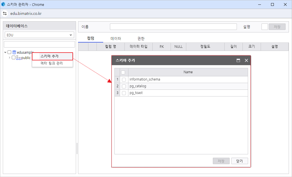This screenshot has height=177, width=292.
Task: Maximize the 스키마 추가 dialog
Action: click(x=238, y=60)
